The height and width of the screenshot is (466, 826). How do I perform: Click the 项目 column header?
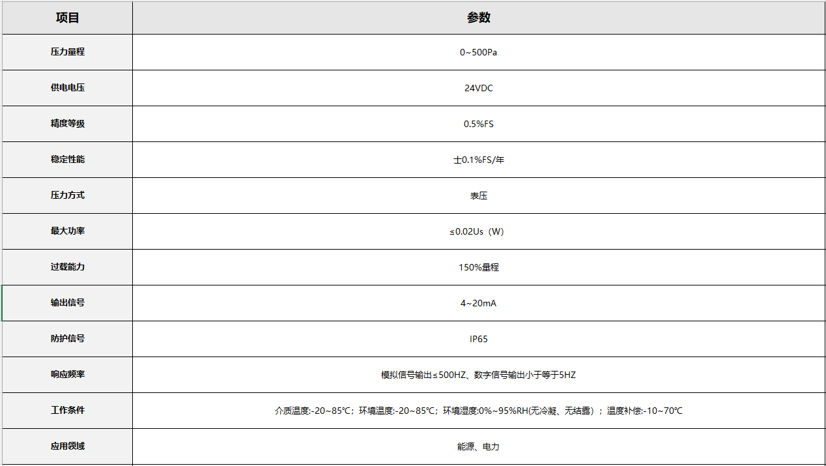(68, 18)
